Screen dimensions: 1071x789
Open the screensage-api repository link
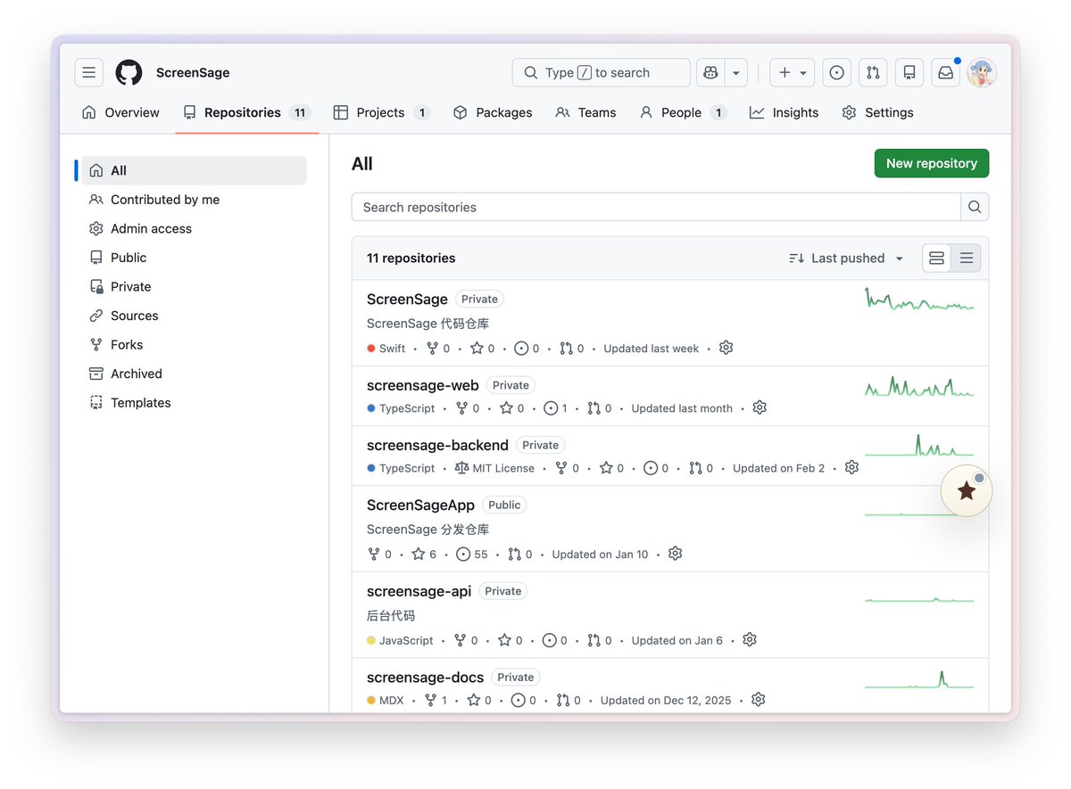(x=419, y=591)
